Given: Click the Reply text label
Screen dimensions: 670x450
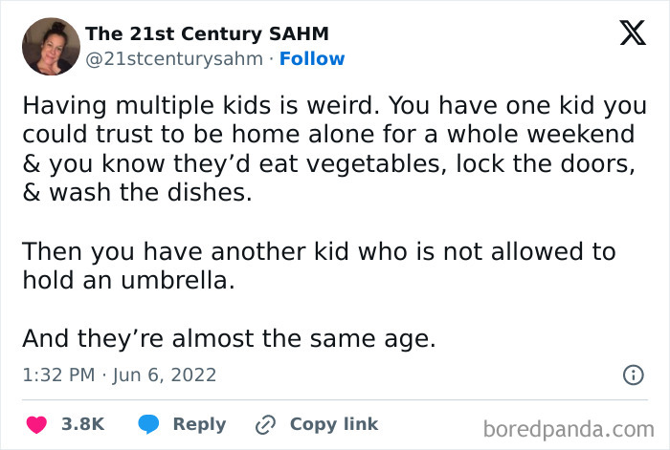Looking at the screenshot, I should coord(199,424).
